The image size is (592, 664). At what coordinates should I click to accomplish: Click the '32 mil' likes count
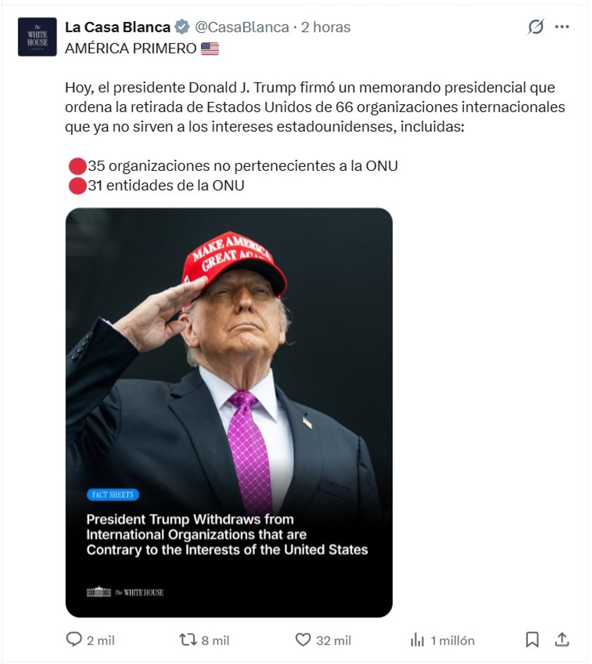click(333, 641)
